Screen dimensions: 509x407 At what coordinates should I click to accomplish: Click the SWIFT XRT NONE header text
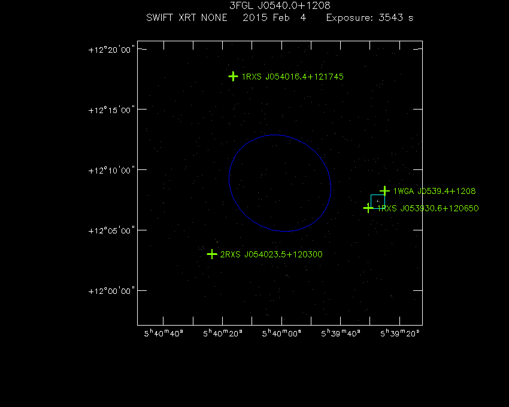187,17
